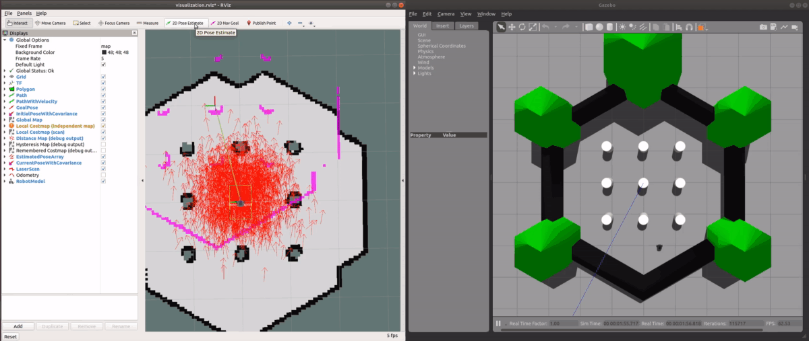The width and height of the screenshot is (809, 341).
Task: Add a directional light in Gazebo
Action: click(642, 27)
